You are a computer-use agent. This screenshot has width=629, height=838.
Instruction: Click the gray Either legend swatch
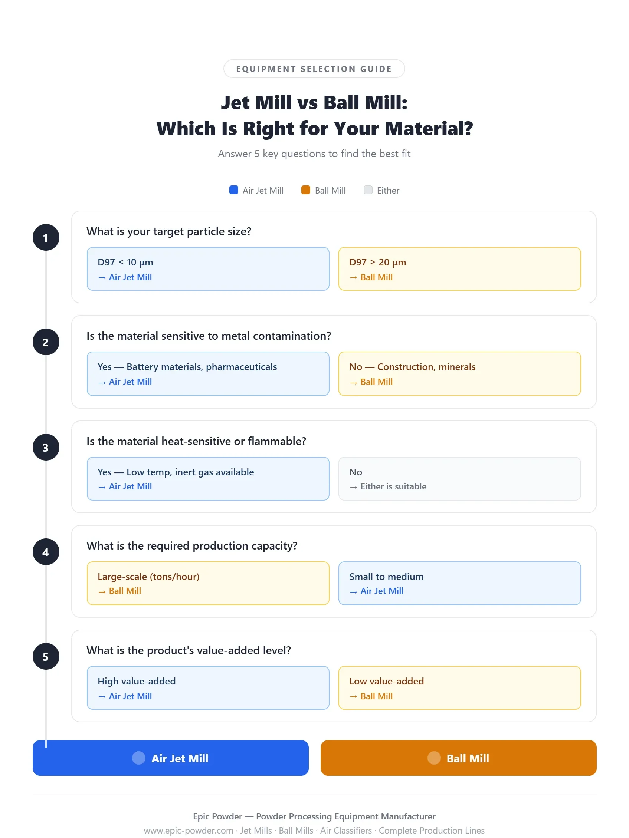[368, 190]
